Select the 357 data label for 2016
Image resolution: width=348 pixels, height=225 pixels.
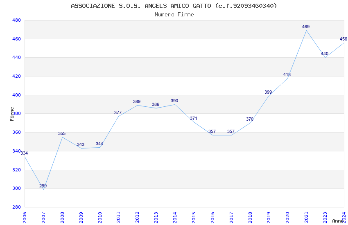pos(212,131)
